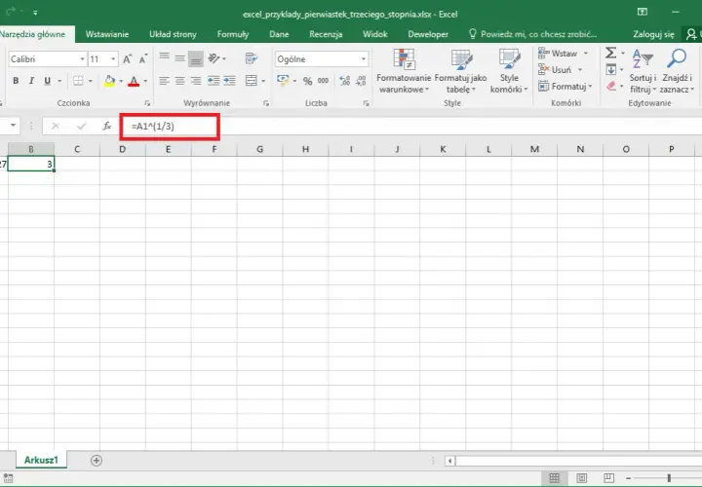The height and width of the screenshot is (487, 702).
Task: Align cell content to middle
Action: (x=180, y=58)
